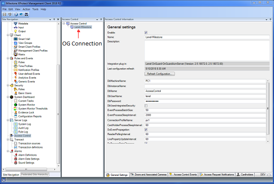
Task: Collapse the Access Control root node
Action: (64, 24)
